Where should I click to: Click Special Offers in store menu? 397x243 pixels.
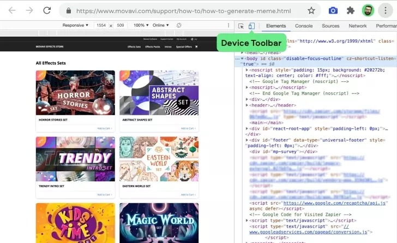pos(184,46)
